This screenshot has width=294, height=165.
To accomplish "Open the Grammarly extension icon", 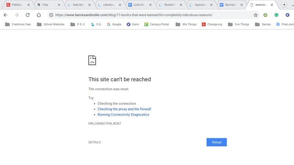I will tap(276, 15).
